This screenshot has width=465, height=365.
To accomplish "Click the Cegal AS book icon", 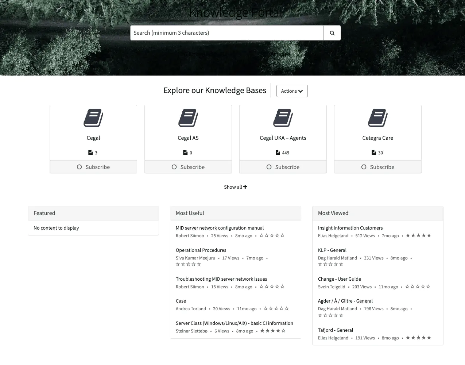I will pyautogui.click(x=188, y=118).
